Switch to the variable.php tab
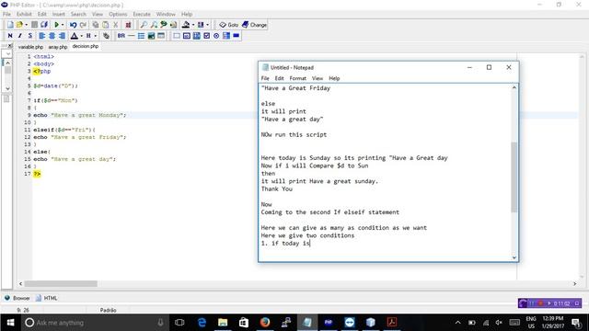The width and height of the screenshot is (589, 331). pyautogui.click(x=30, y=47)
